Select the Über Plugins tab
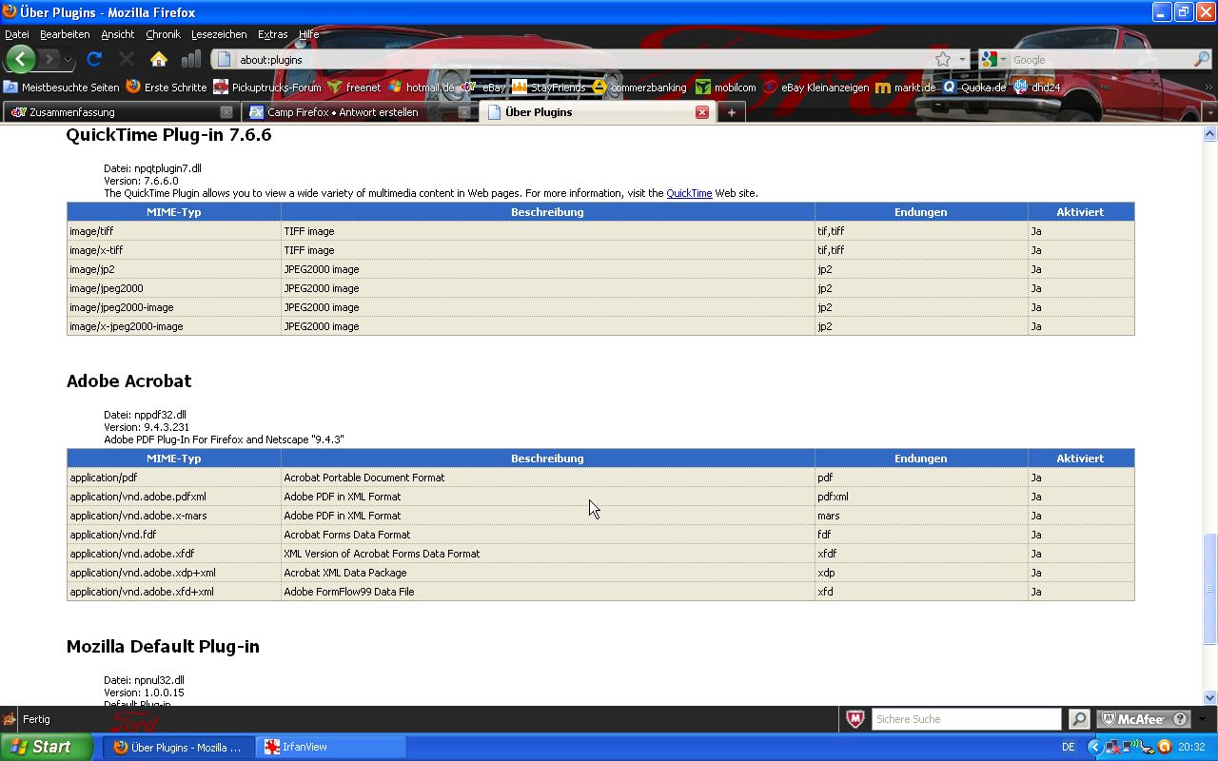The image size is (1218, 761). [596, 112]
